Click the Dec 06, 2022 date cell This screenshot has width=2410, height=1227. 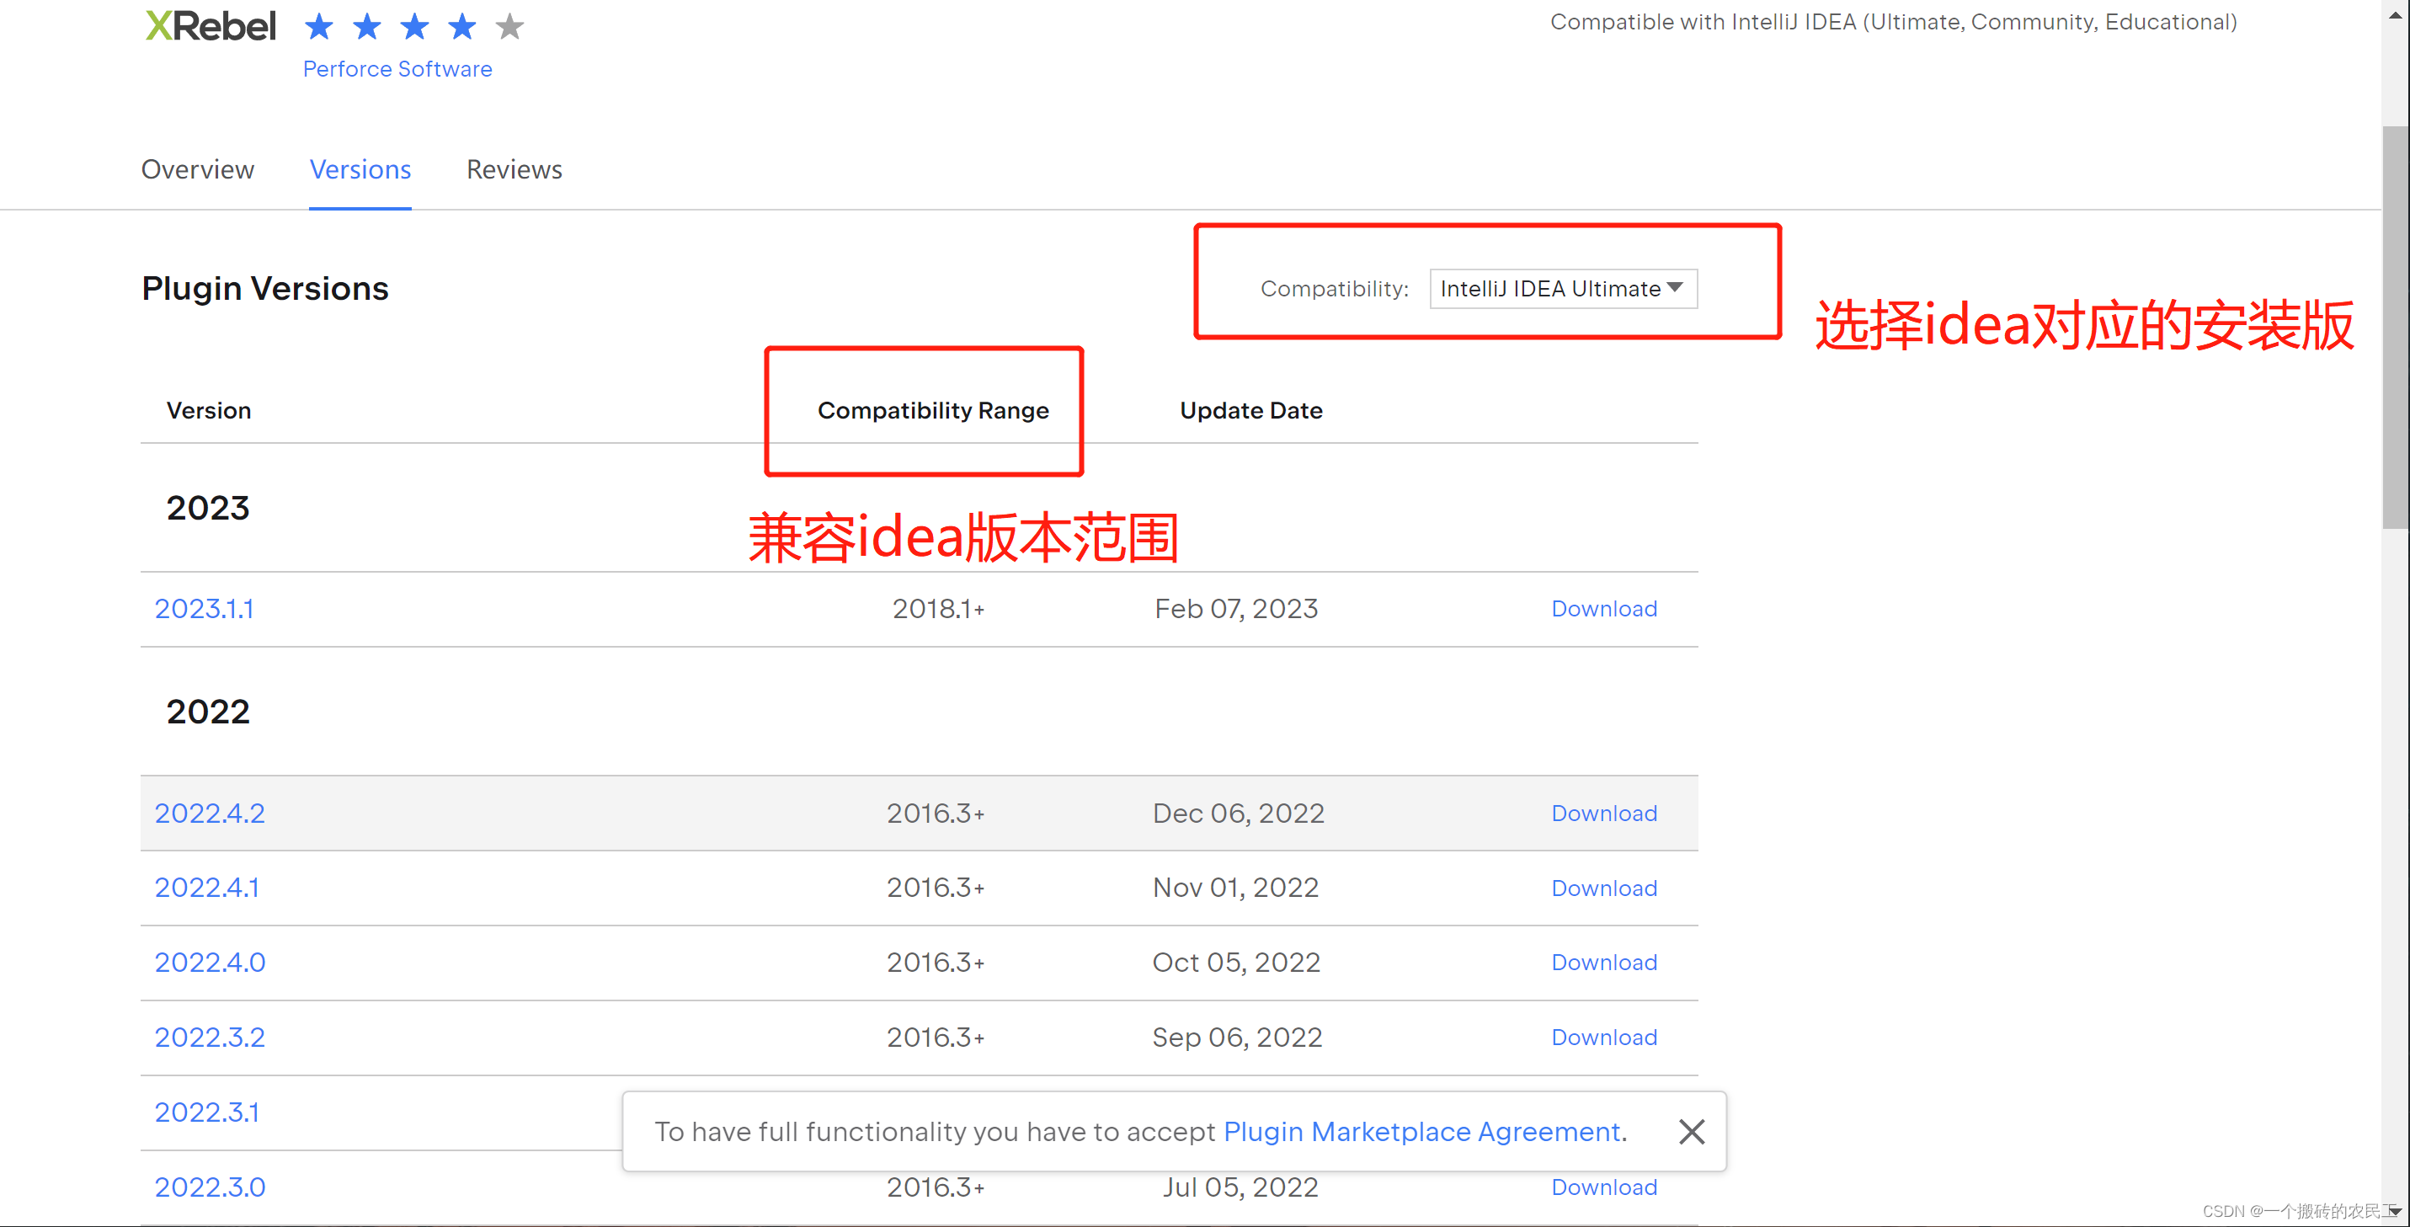coord(1238,814)
